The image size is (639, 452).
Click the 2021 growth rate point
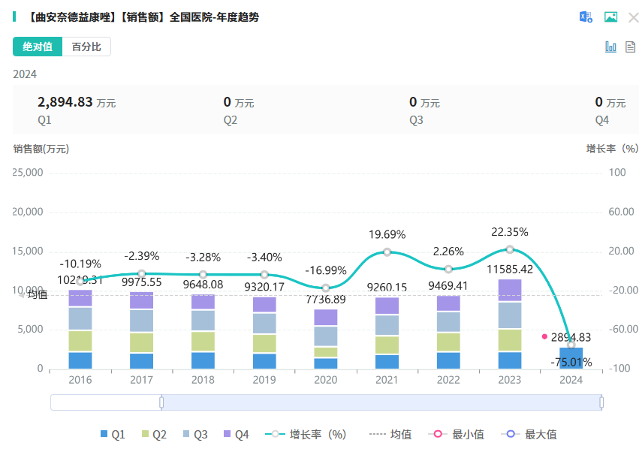click(x=387, y=252)
